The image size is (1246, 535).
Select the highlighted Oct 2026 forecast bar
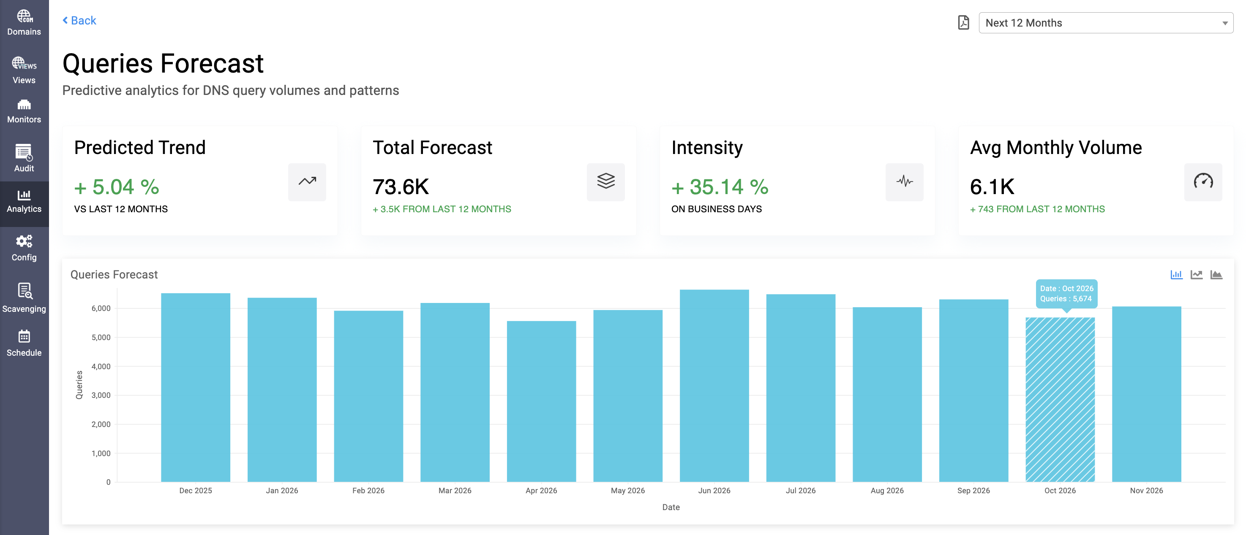pos(1060,401)
